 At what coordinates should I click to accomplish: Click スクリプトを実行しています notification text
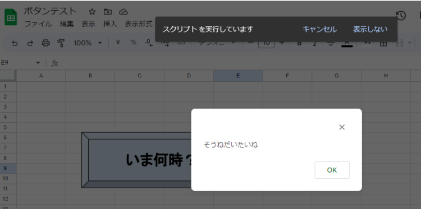(x=208, y=29)
